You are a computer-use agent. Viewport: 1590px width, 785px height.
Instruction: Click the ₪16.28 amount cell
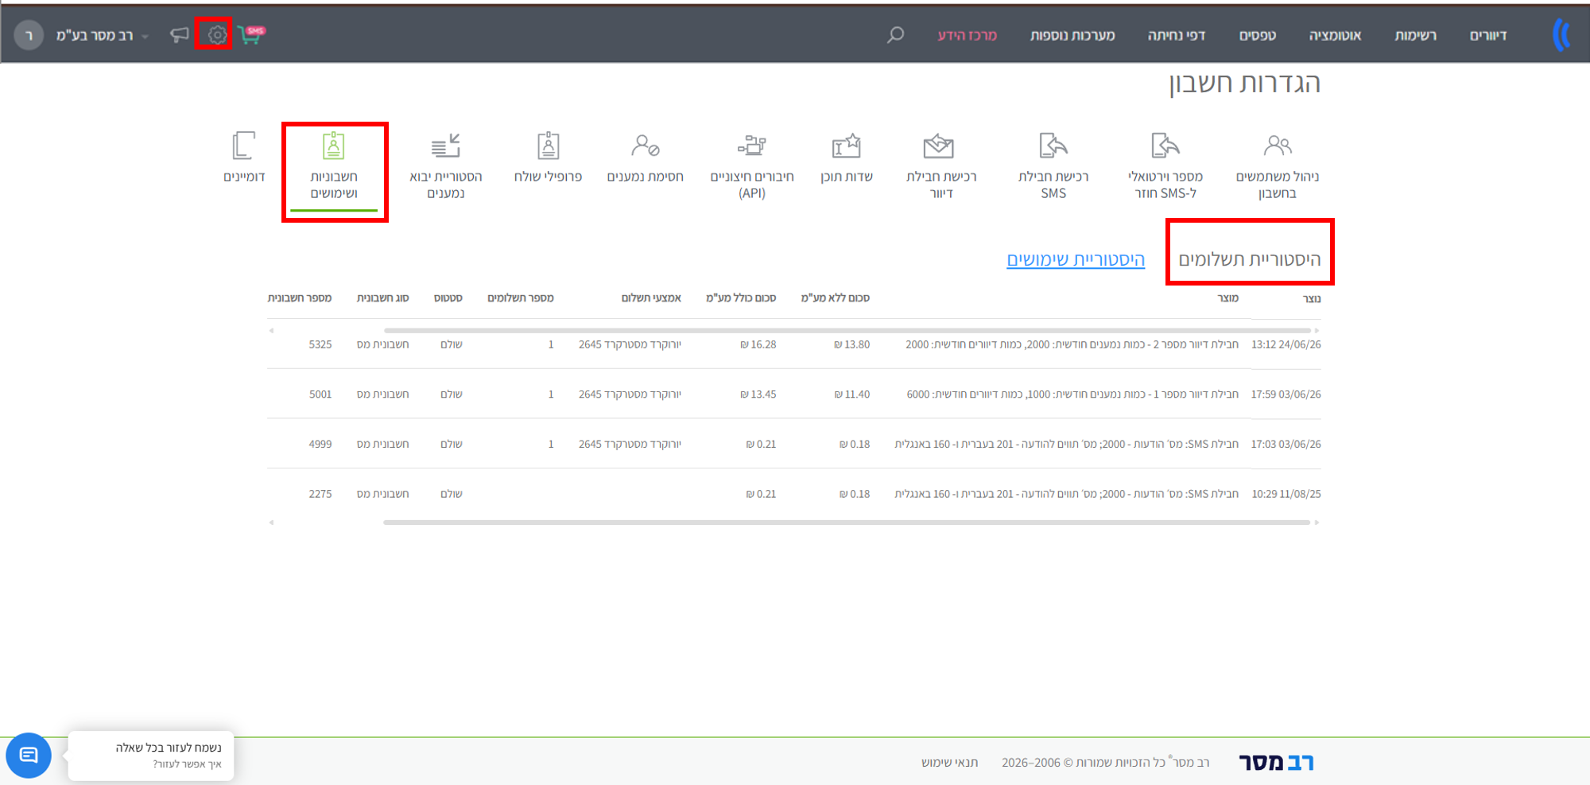758,344
